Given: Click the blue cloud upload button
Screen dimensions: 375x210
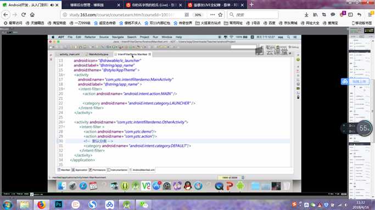Looking at the screenshot, I should tap(355, 81).
